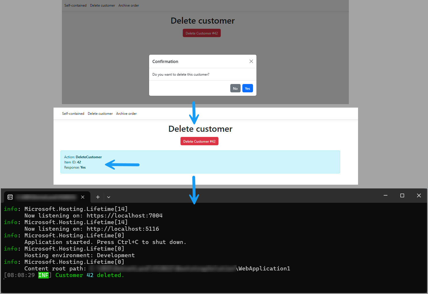Maximize the terminal window
Image resolution: width=428 pixels, height=294 pixels.
pyautogui.click(x=402, y=196)
